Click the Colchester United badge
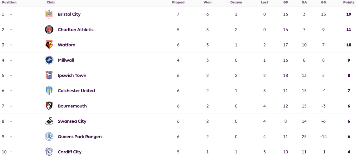356x158 pixels. (49, 91)
